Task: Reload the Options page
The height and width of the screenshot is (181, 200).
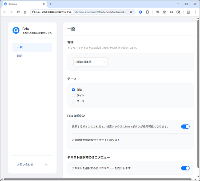Action: pos(18,12)
